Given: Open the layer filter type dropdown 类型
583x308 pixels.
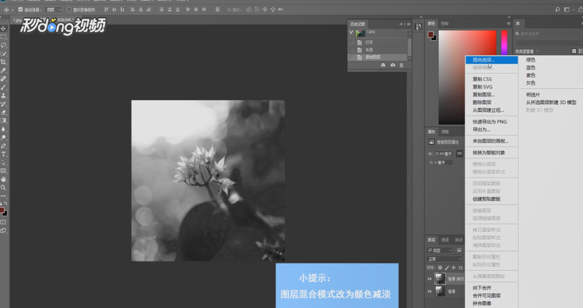Looking at the screenshot, I should pyautogui.click(x=439, y=250).
